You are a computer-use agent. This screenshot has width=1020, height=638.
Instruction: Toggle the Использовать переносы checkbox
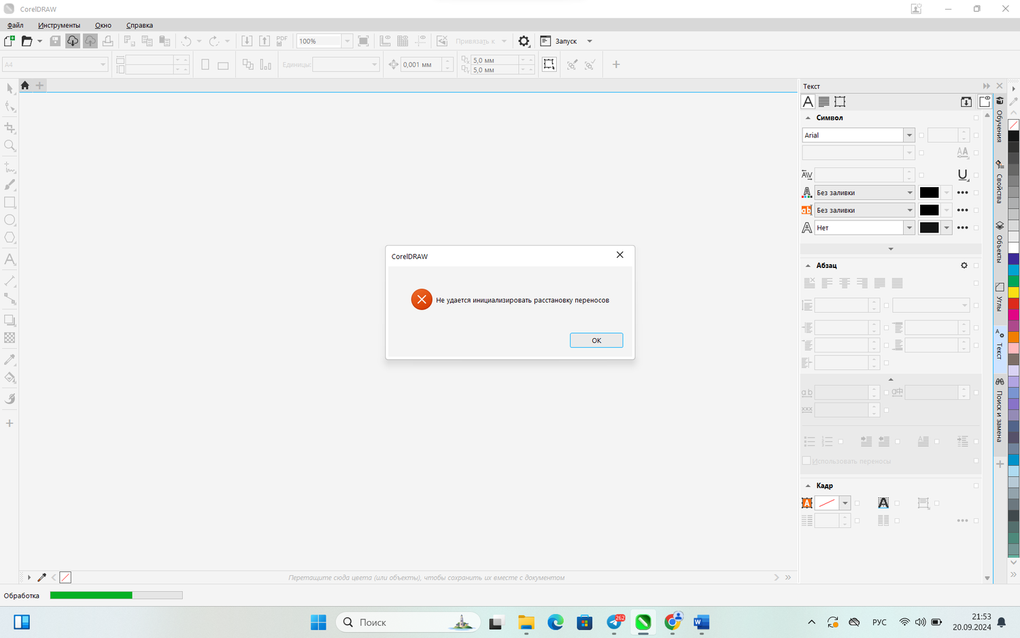[x=806, y=460]
